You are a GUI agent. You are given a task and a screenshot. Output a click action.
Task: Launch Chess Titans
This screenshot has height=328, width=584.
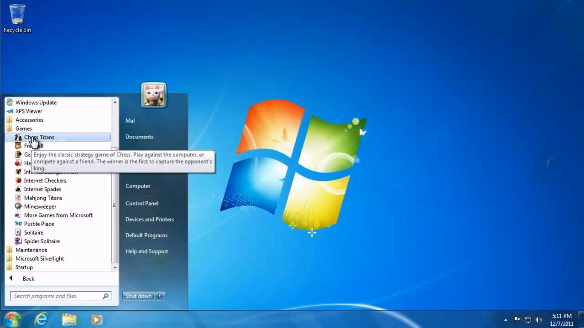(57, 137)
